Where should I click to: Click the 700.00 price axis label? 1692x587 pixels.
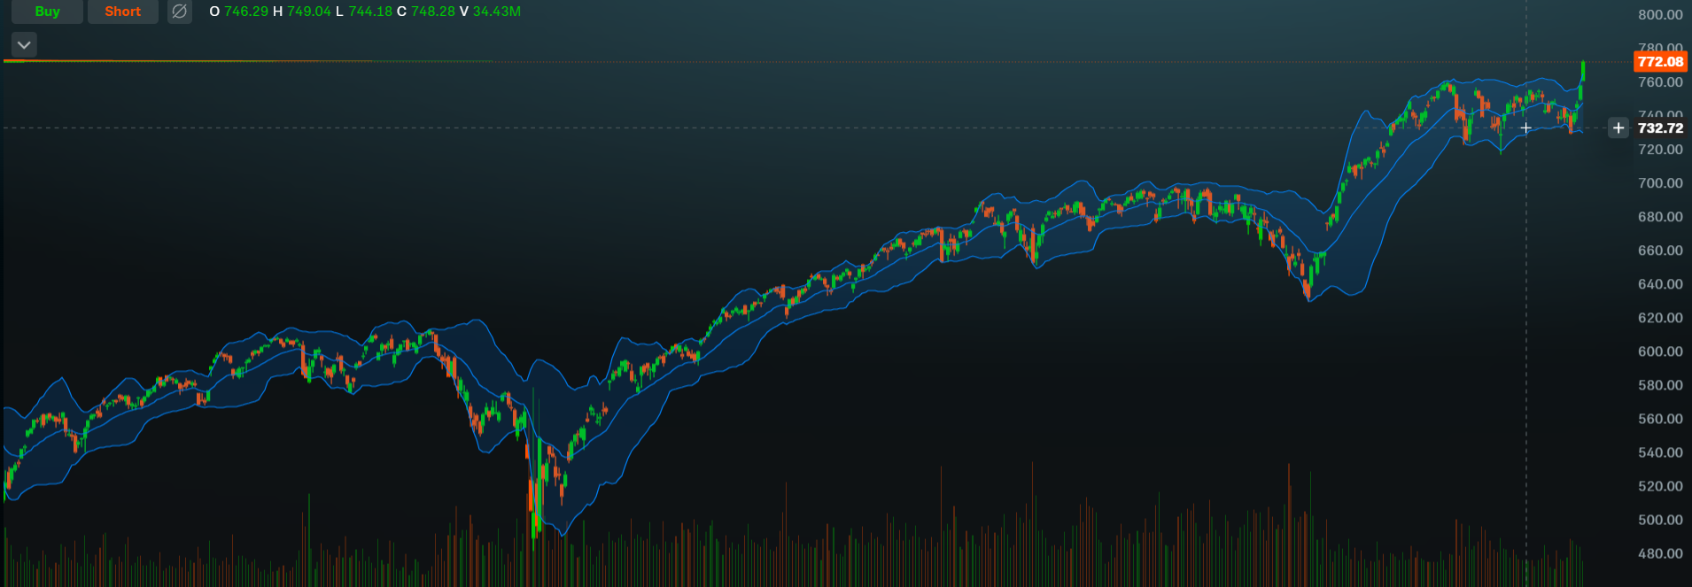tap(1660, 183)
